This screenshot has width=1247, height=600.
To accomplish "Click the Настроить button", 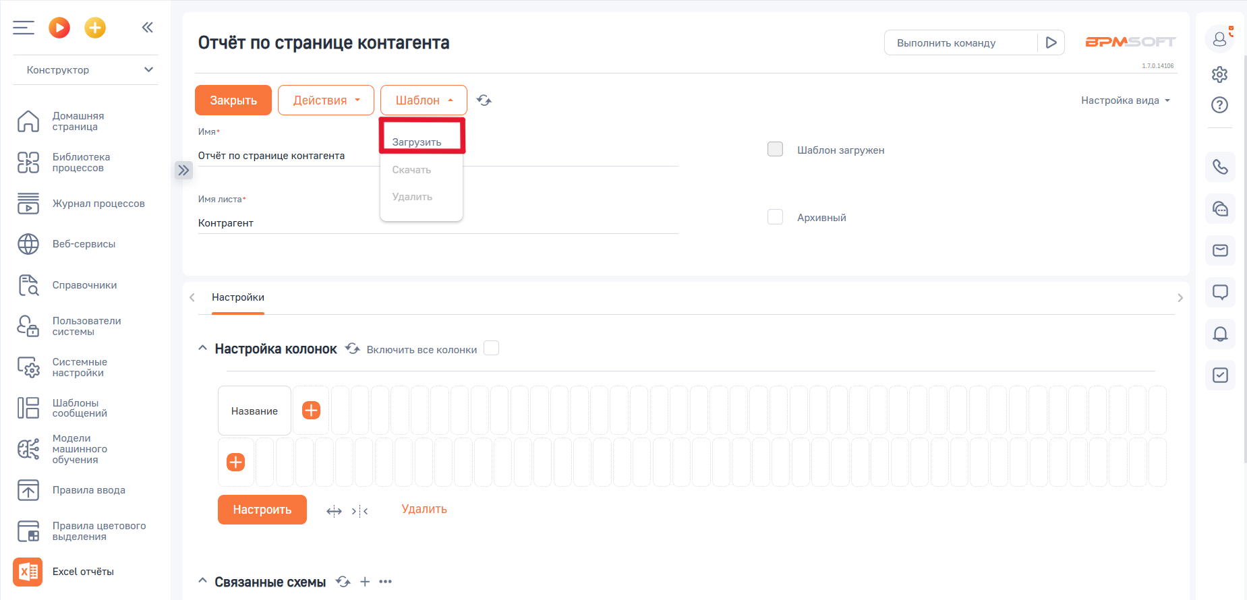I will [262, 510].
